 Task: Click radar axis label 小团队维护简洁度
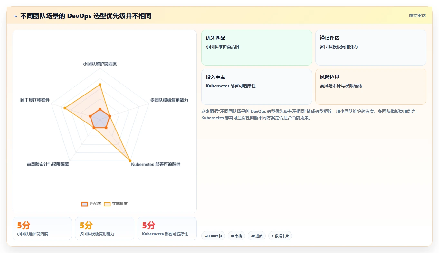click(100, 64)
